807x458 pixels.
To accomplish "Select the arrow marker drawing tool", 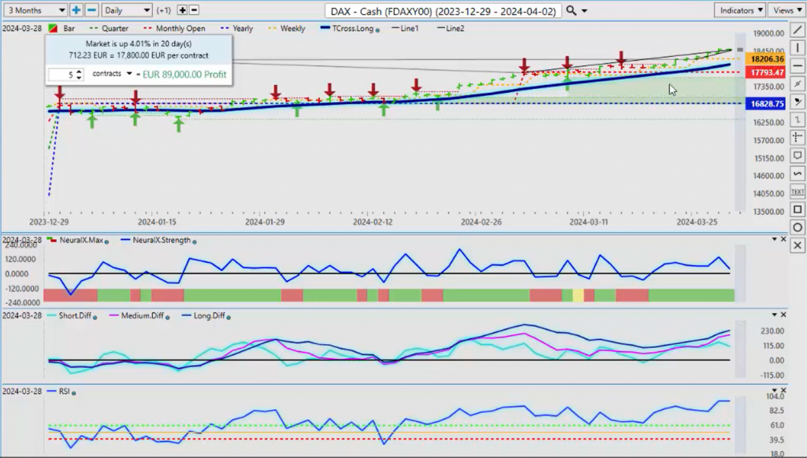I will point(798,102).
